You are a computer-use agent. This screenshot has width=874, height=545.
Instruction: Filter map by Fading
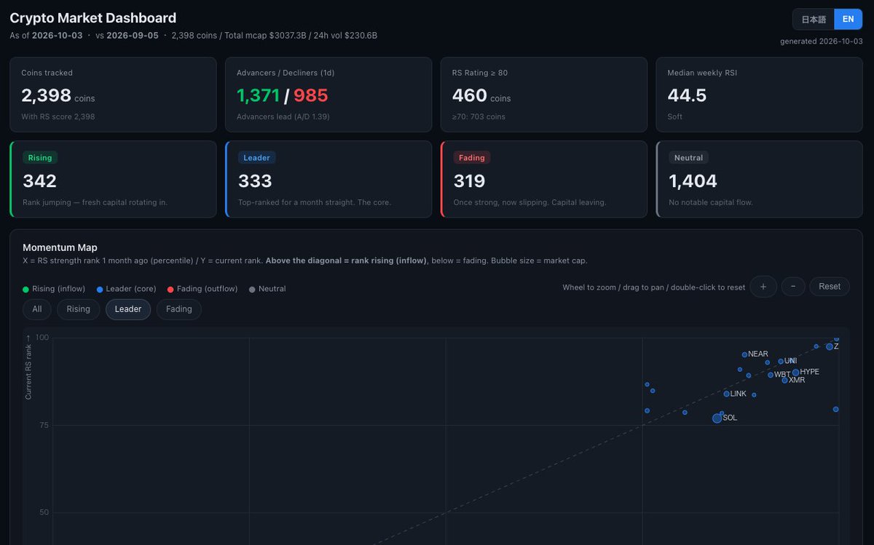click(179, 309)
